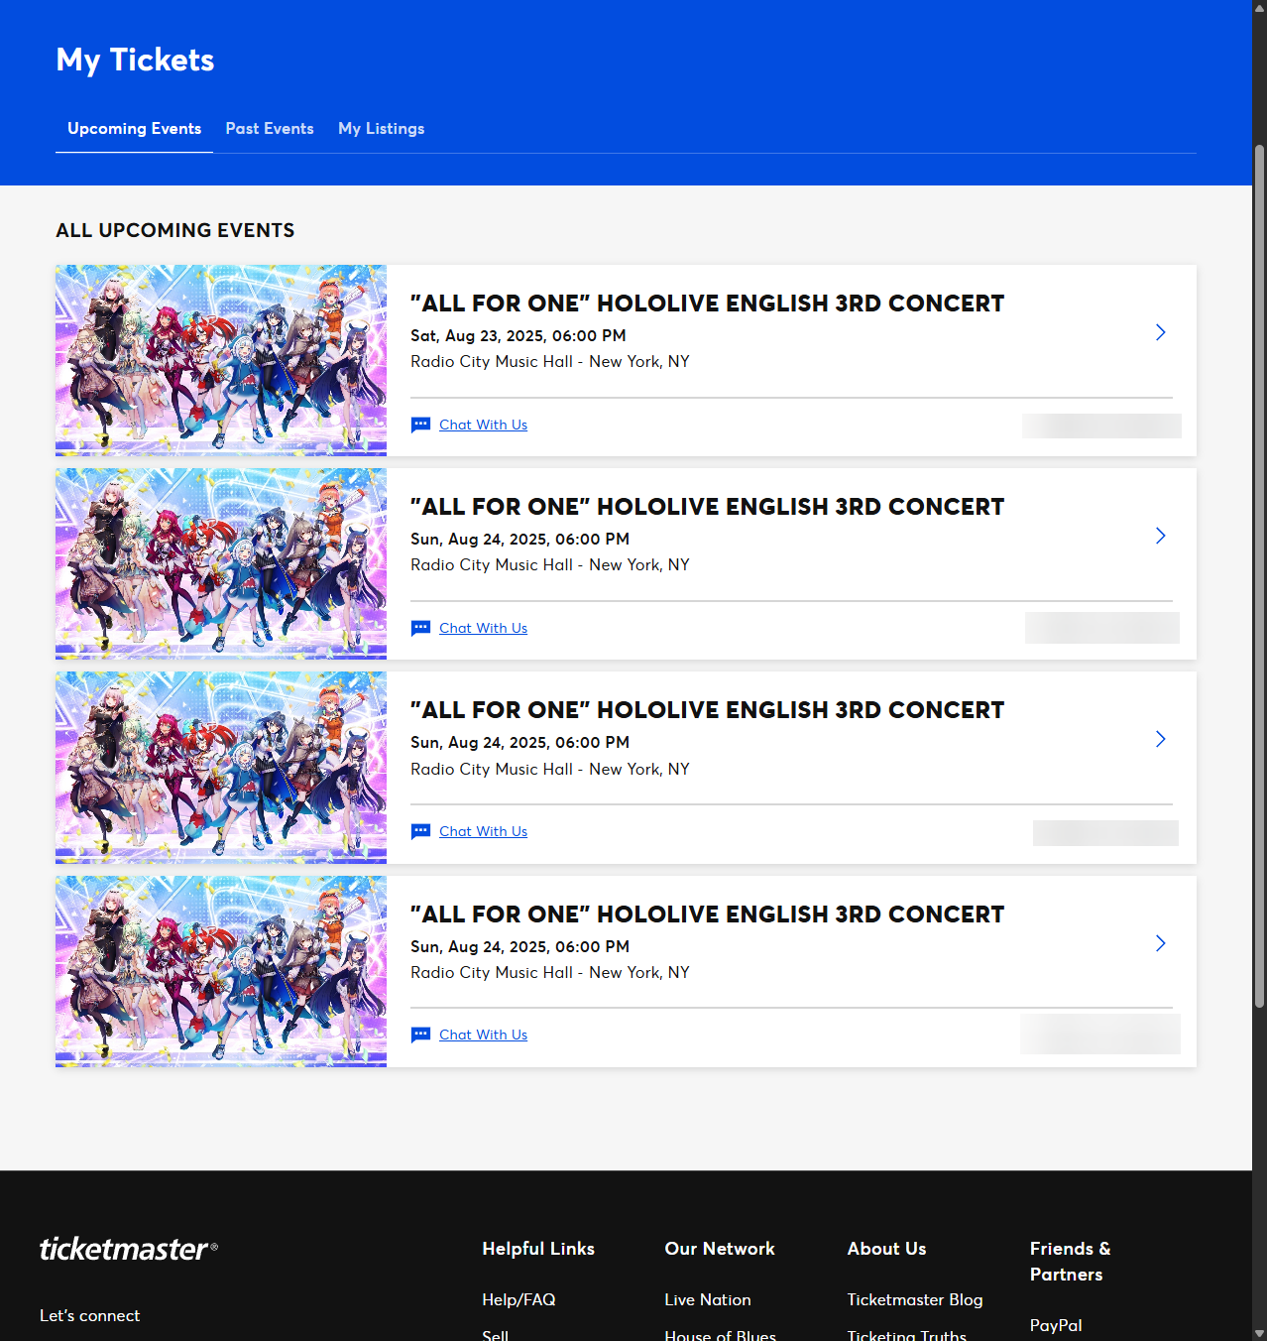Switch to the Upcoming Events tab
This screenshot has height=1341, width=1267.
click(134, 129)
